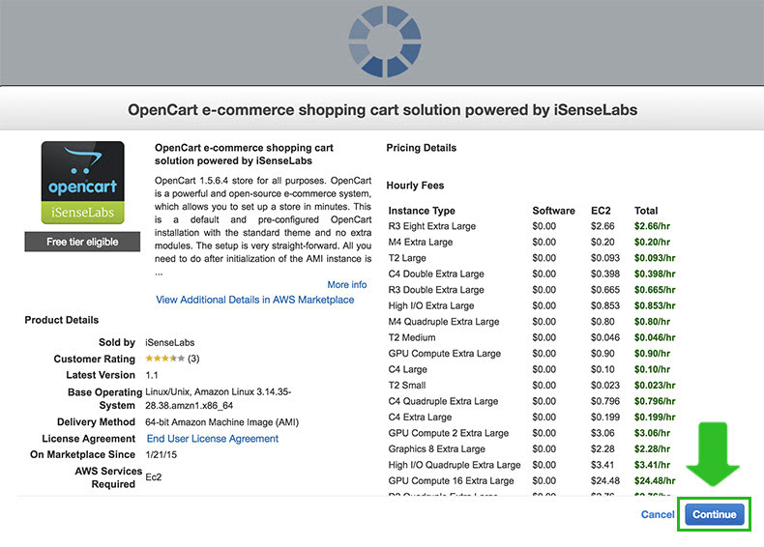Click the $3.41/hr total price
Image resolution: width=764 pixels, height=547 pixels.
click(x=652, y=465)
